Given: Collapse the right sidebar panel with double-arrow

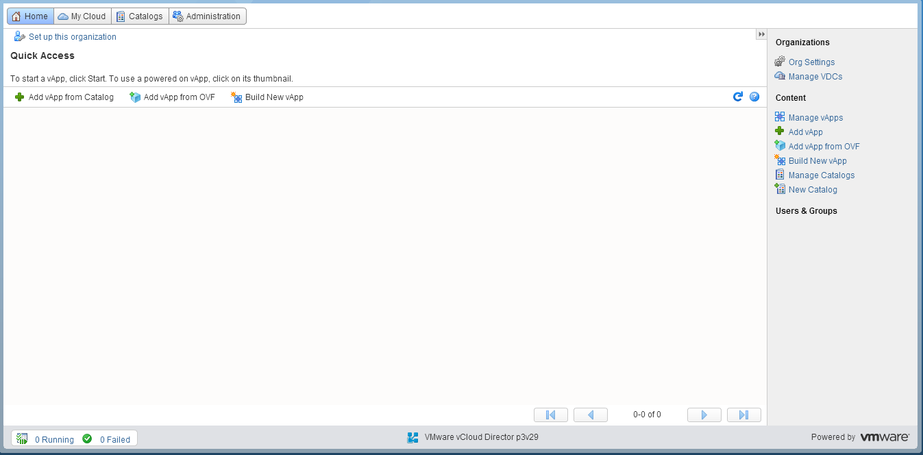Looking at the screenshot, I should [x=761, y=34].
